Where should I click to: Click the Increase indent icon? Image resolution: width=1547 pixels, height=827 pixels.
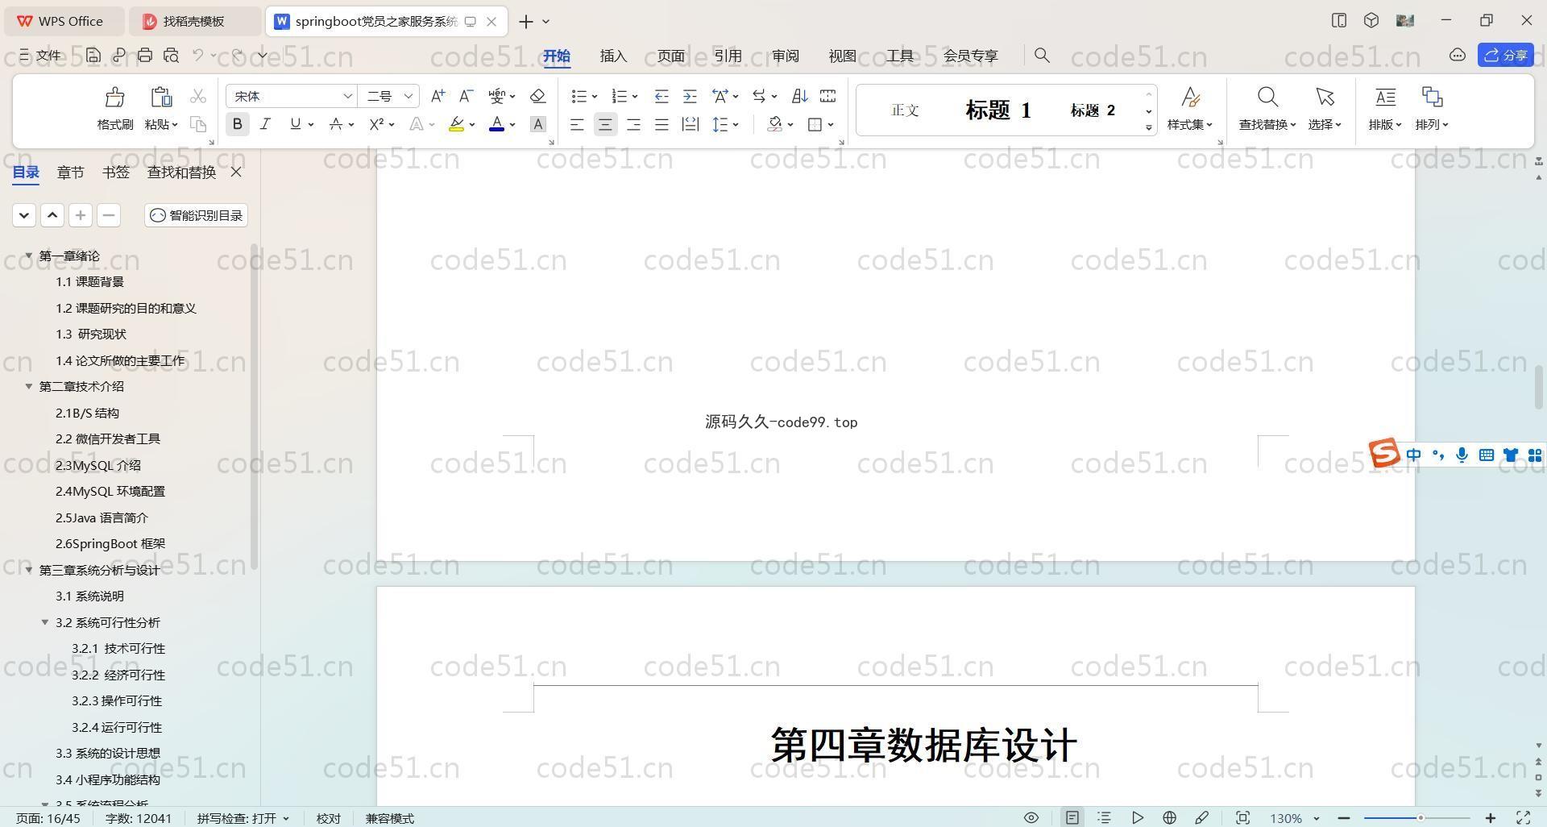pyautogui.click(x=690, y=96)
